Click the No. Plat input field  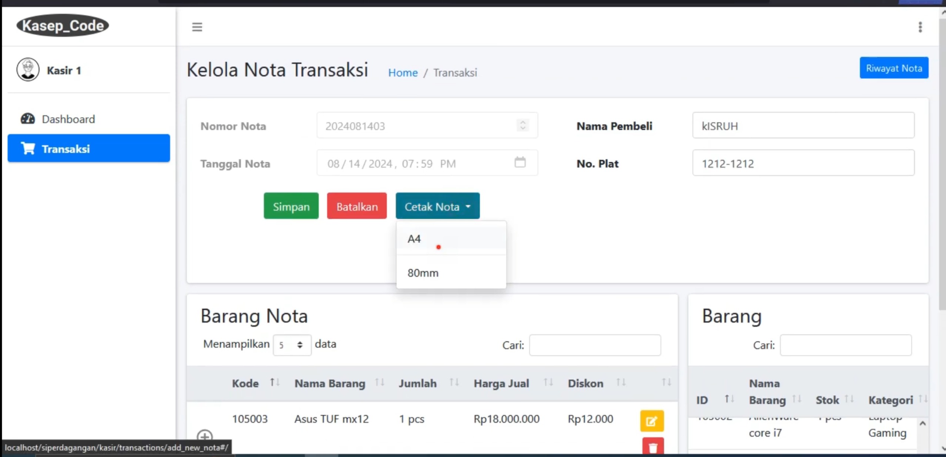pyautogui.click(x=803, y=163)
